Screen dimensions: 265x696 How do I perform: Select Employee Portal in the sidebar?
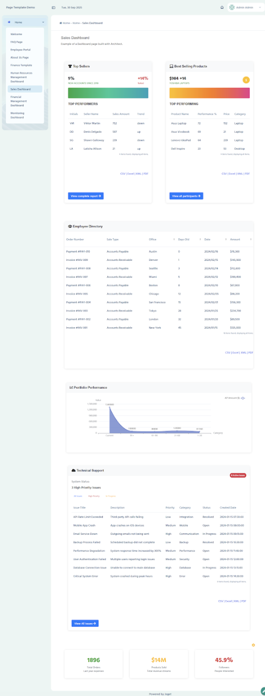coord(25,49)
